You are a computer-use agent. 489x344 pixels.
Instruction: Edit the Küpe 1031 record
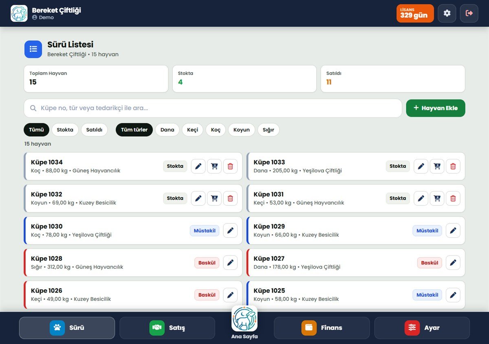[x=421, y=198]
